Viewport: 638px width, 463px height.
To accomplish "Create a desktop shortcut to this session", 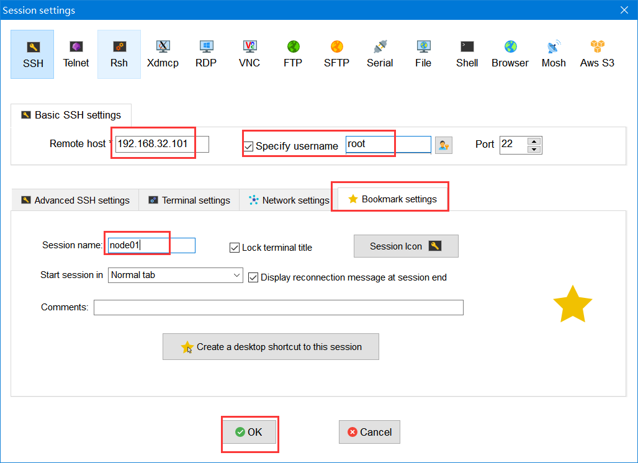I will pos(271,347).
